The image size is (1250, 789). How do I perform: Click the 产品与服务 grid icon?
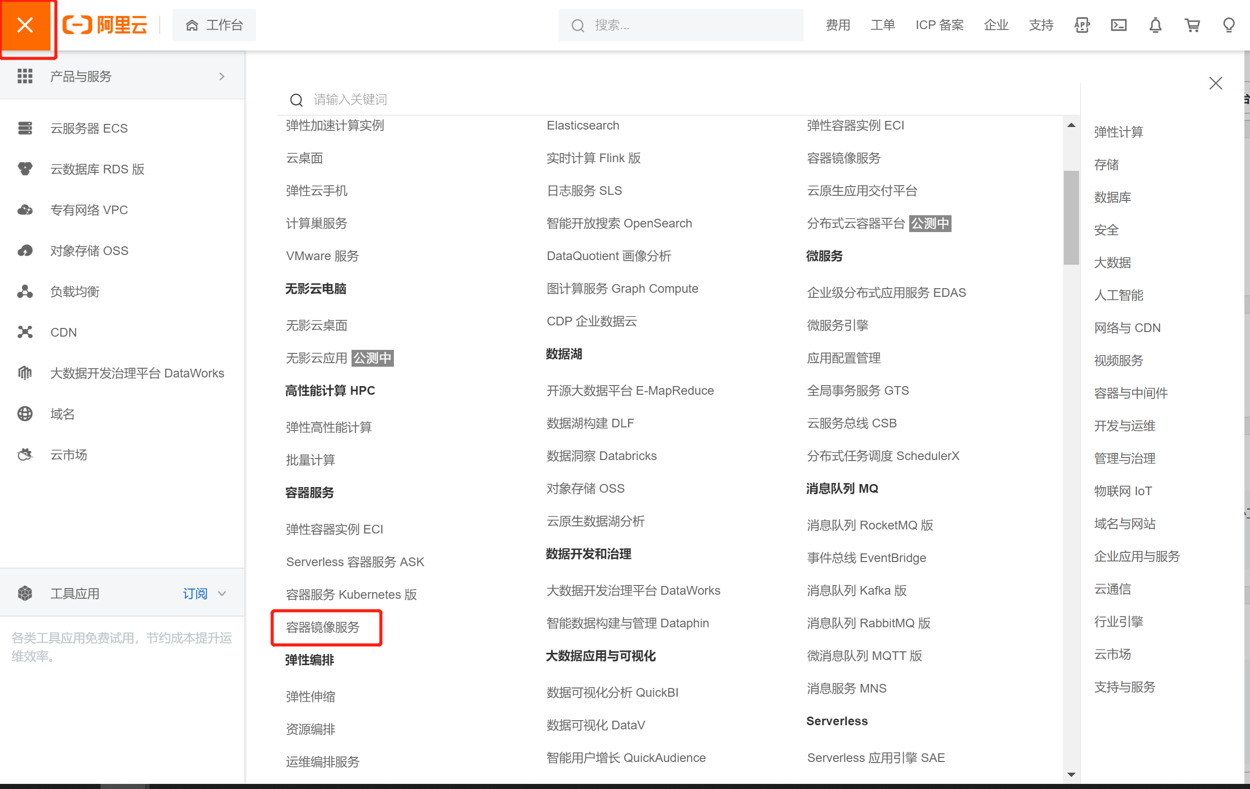25,77
